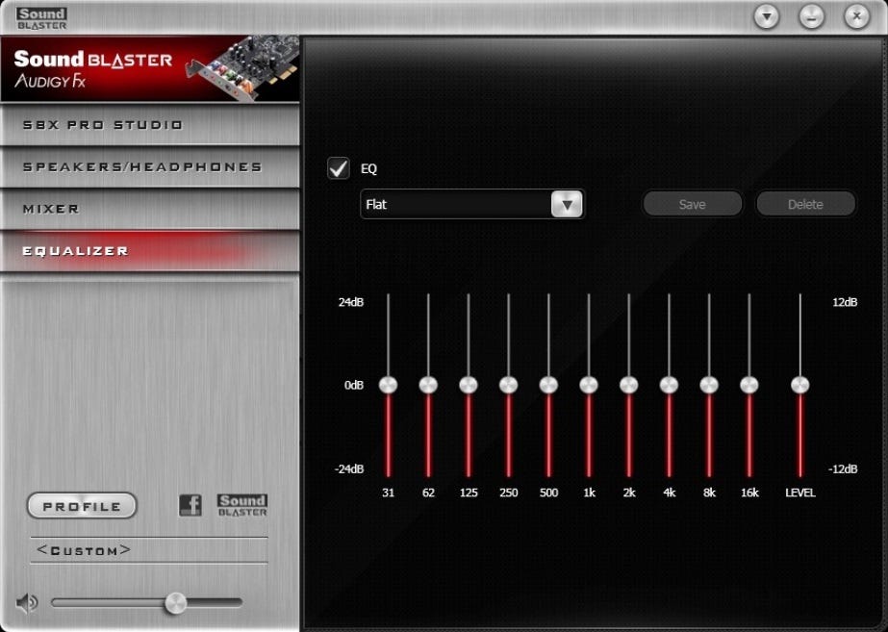Screen dimensions: 888x632
Task: Toggle the EQ checkbox
Action: 339,168
